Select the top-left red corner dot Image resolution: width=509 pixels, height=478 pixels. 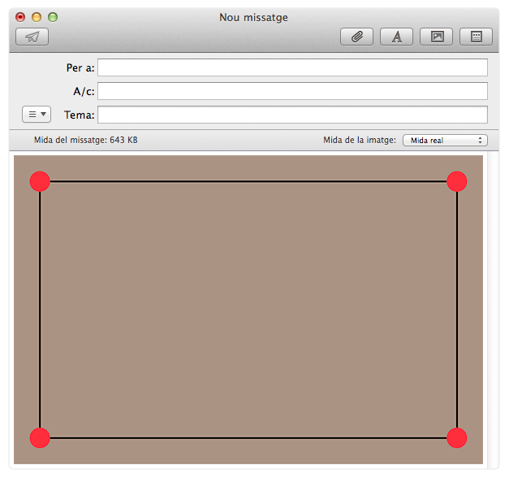[x=40, y=181]
